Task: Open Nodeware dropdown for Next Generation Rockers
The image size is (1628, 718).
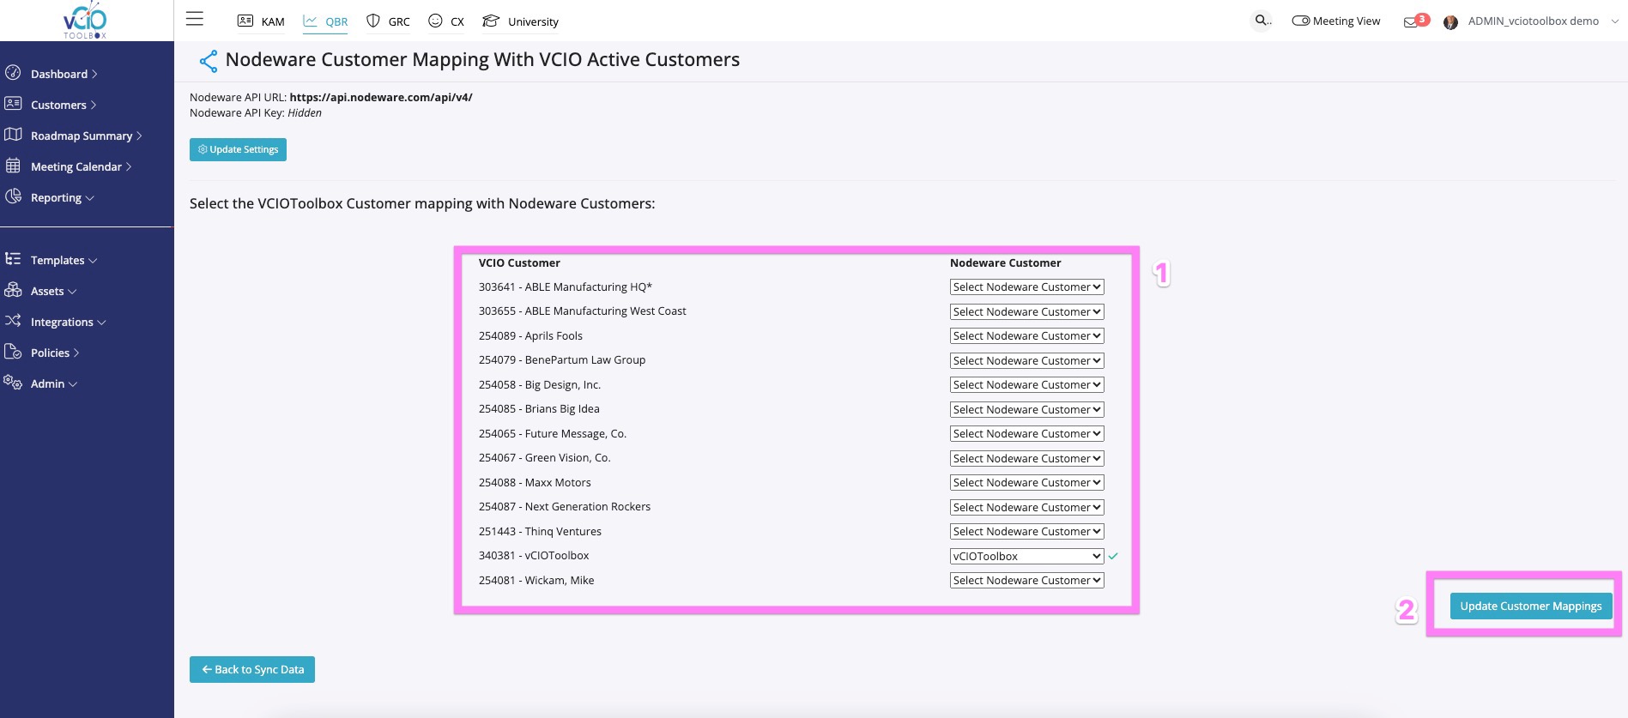Action: [1026, 507]
